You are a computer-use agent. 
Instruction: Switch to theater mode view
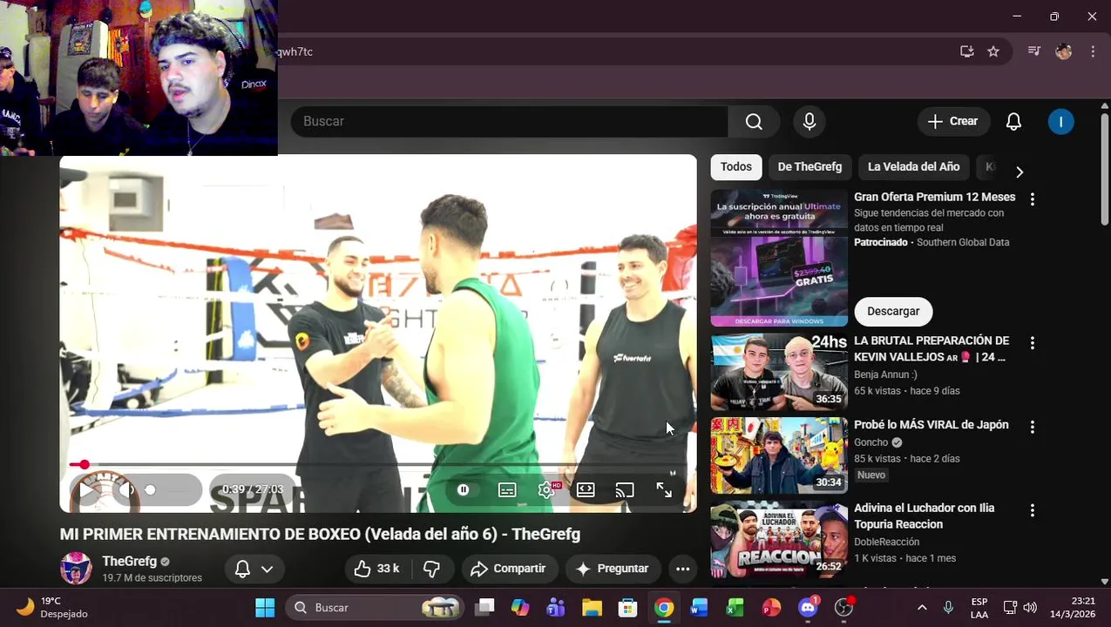coord(586,490)
